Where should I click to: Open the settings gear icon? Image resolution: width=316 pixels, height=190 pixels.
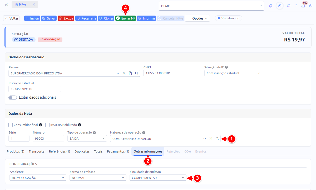tap(311, 6)
